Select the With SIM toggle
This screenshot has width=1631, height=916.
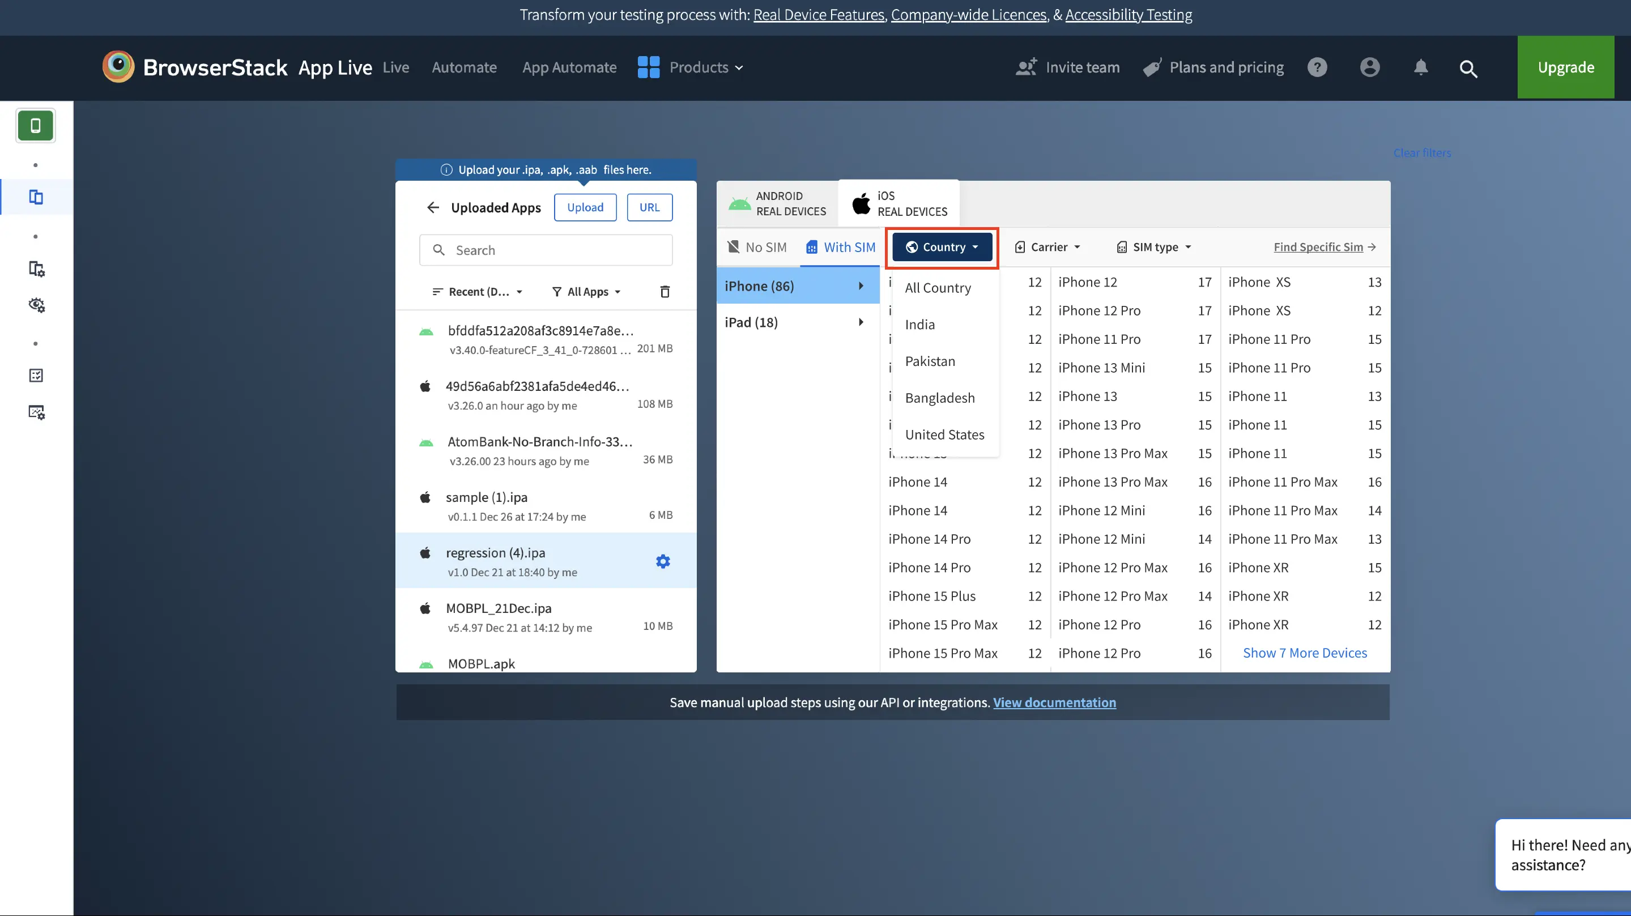coord(841,247)
